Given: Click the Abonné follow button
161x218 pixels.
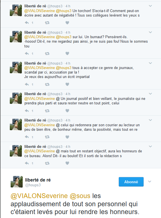Looking at the screenshot, I should tap(131, 182).
